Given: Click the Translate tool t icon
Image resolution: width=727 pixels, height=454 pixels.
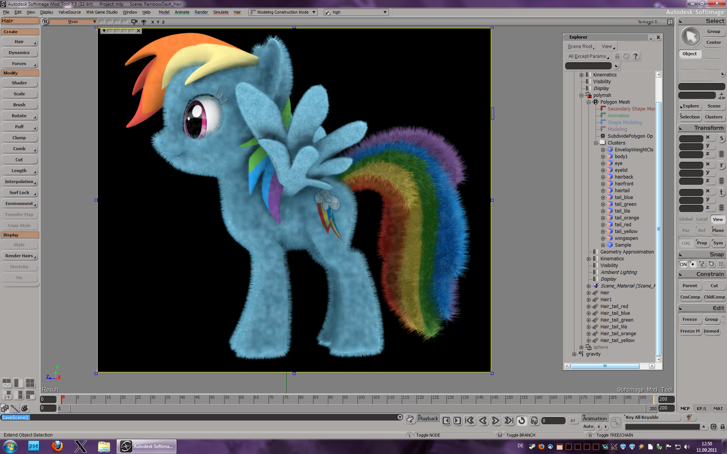Looking at the screenshot, I should point(721,192).
